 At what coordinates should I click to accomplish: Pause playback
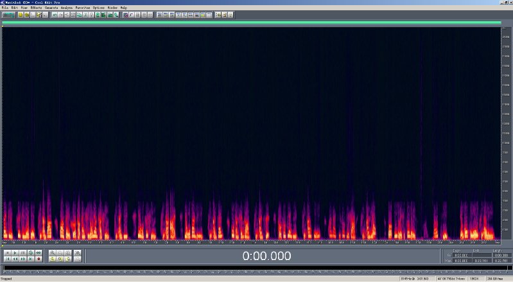click(23, 253)
